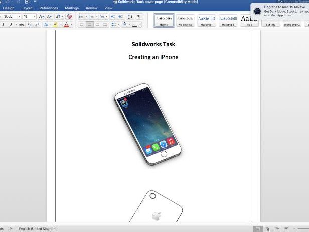Viewport: 309px width, 232px height.
Task: Click the spelling check status bar icon
Action: [11, 229]
